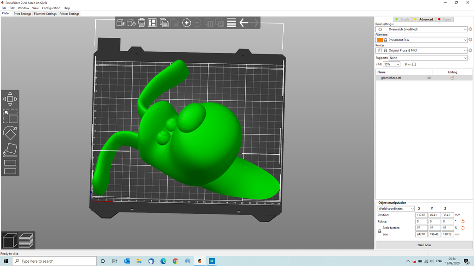Click the Scale factors X field
The width and height of the screenshot is (474, 266).
[x=421, y=228]
